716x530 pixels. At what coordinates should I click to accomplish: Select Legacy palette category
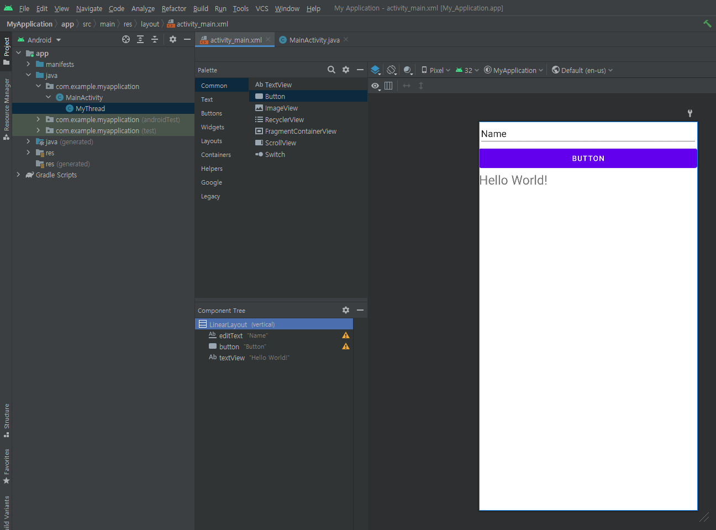222,196
